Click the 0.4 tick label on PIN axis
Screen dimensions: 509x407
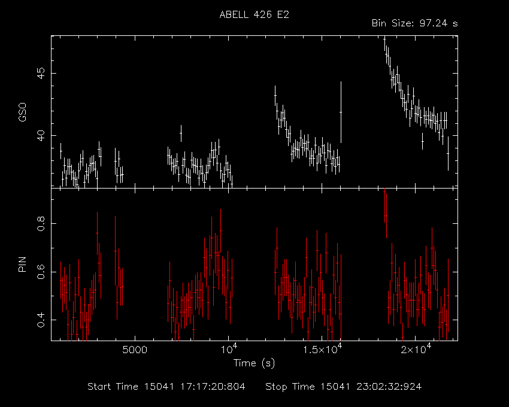point(41,320)
